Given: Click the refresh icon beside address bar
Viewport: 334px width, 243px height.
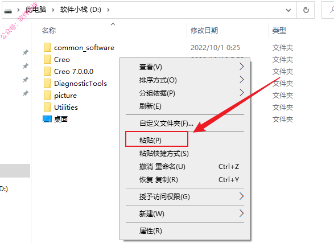Looking at the screenshot, I should click(306, 10).
